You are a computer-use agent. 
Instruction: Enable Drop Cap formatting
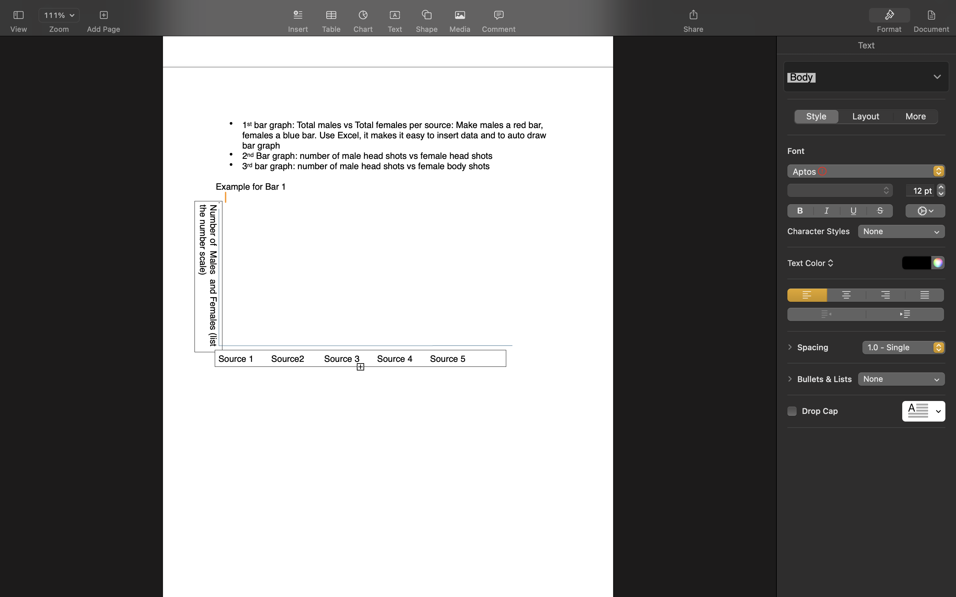point(792,411)
